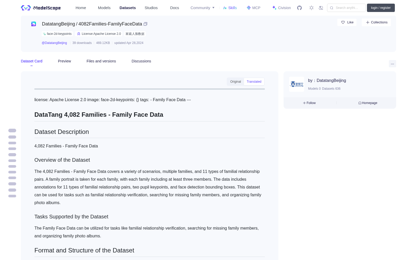Click the face-2d-keypoints tag
Screen dimensions: 417x260
point(57,34)
